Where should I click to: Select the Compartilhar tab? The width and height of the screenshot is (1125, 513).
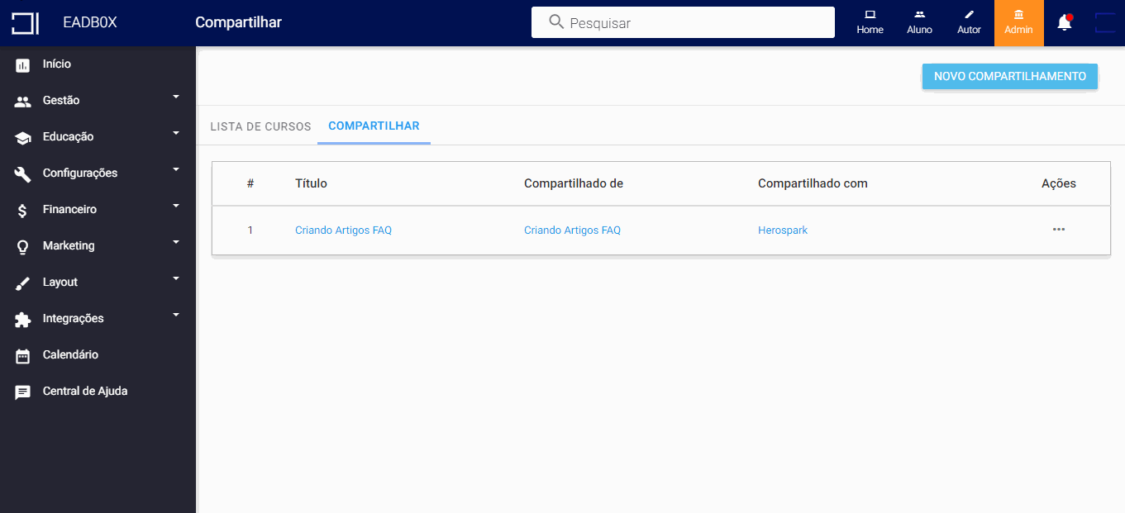374,126
